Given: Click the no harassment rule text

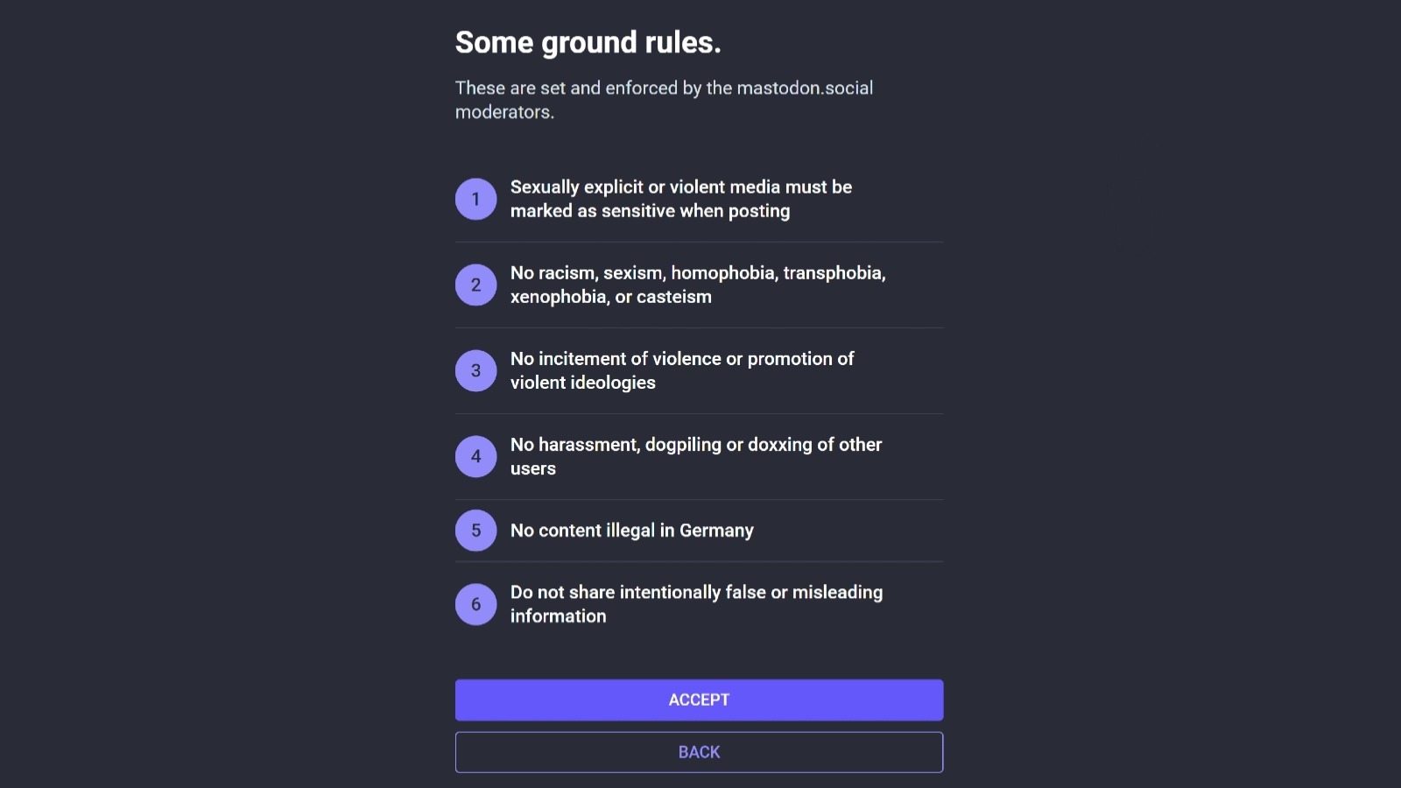Looking at the screenshot, I should pyautogui.click(x=696, y=456).
